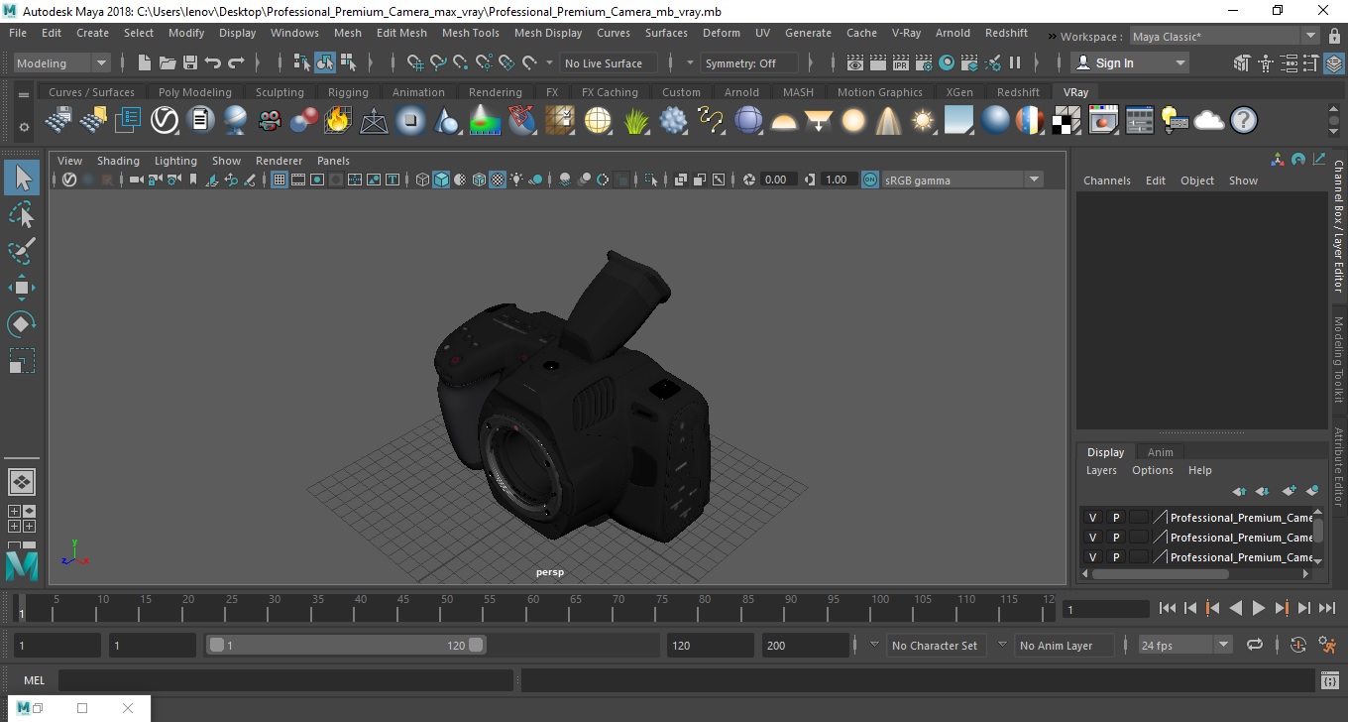The image size is (1348, 722).
Task: Open the Symmetry Off dropdown
Action: click(750, 62)
